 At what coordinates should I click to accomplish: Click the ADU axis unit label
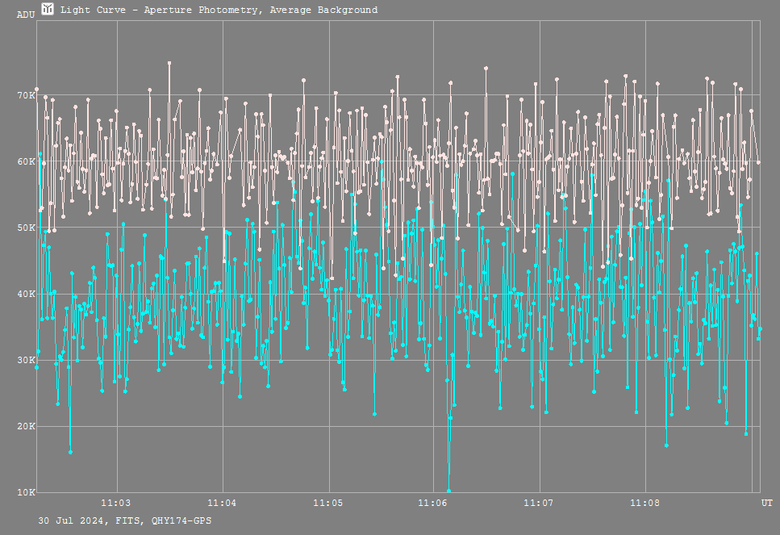click(26, 15)
